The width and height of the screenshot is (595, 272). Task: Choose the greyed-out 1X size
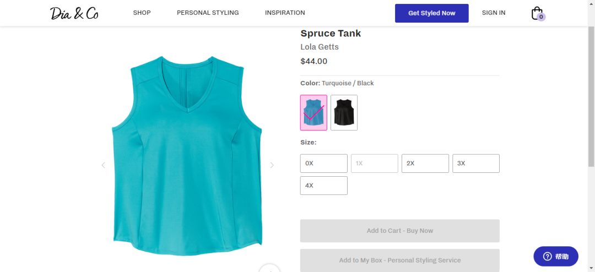375,164
